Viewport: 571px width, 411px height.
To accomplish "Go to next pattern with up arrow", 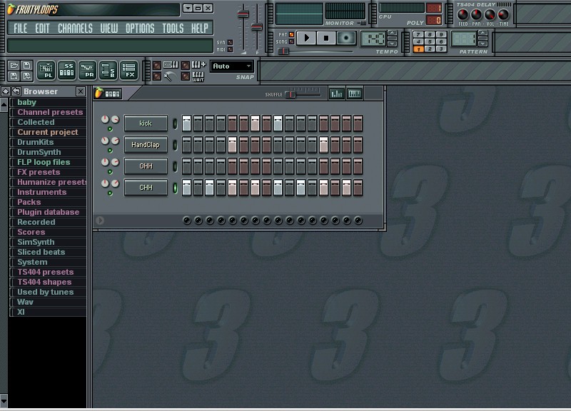I will click(482, 33).
